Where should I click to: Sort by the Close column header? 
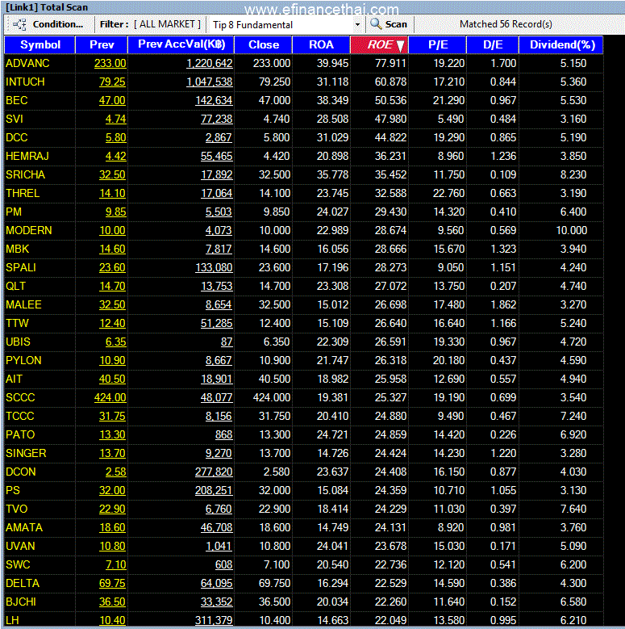point(263,44)
